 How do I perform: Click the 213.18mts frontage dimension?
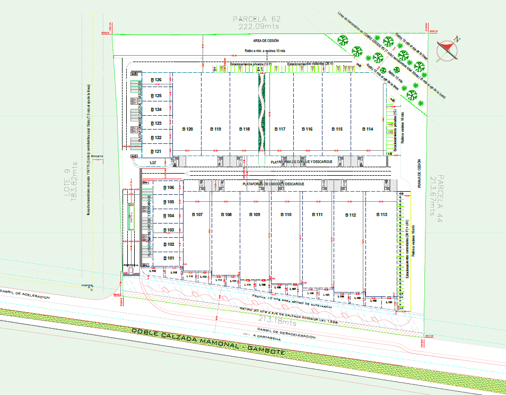276,322
